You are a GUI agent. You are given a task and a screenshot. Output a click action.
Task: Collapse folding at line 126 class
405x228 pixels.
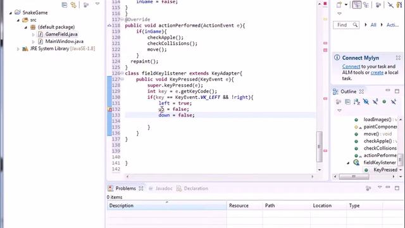[122, 73]
